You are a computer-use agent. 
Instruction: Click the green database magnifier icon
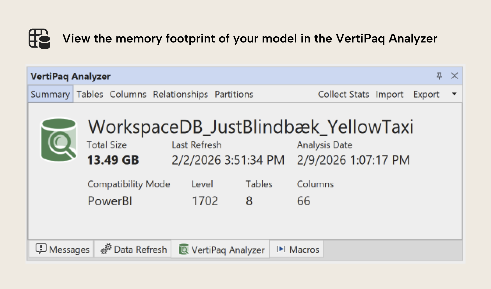tap(59, 139)
